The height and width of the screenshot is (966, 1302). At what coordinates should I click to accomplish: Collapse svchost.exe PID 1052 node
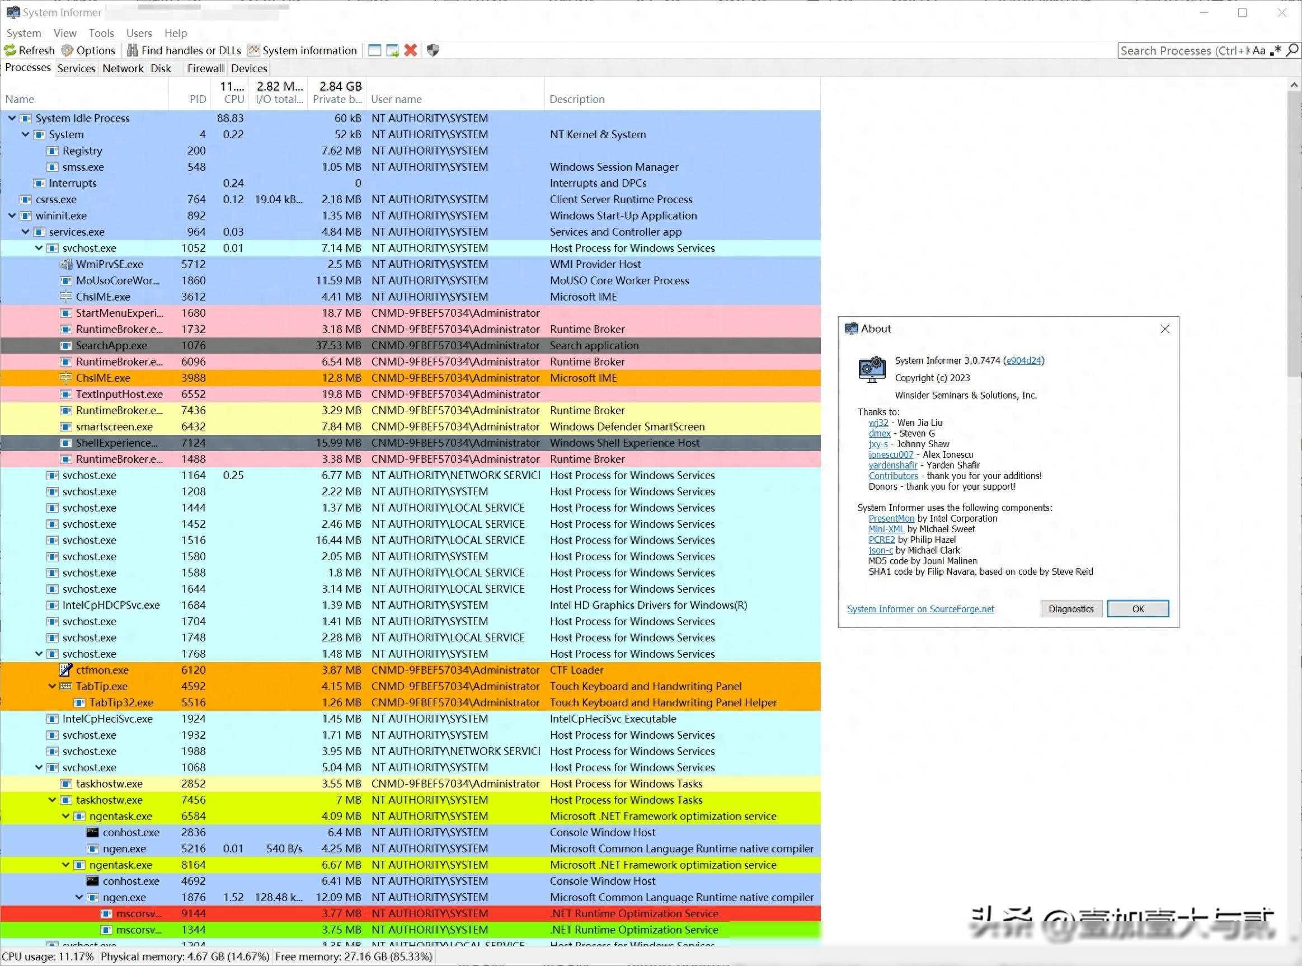pyautogui.click(x=39, y=248)
